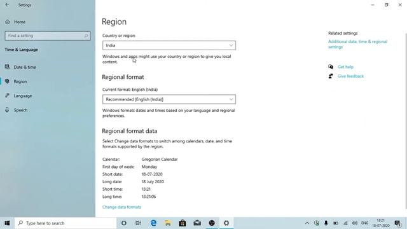The image size is (407, 229).
Task: Click the microphone tray icon
Action: click(x=326, y=223)
